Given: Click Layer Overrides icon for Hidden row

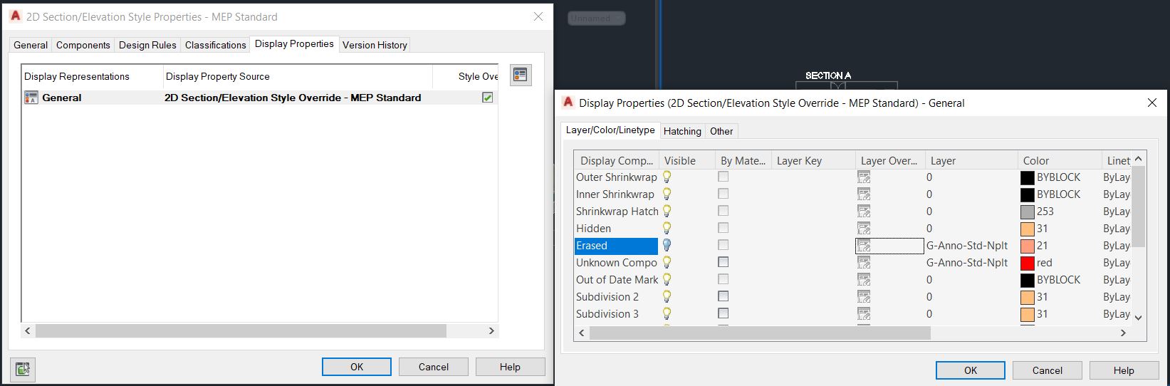Looking at the screenshot, I should pos(864,229).
